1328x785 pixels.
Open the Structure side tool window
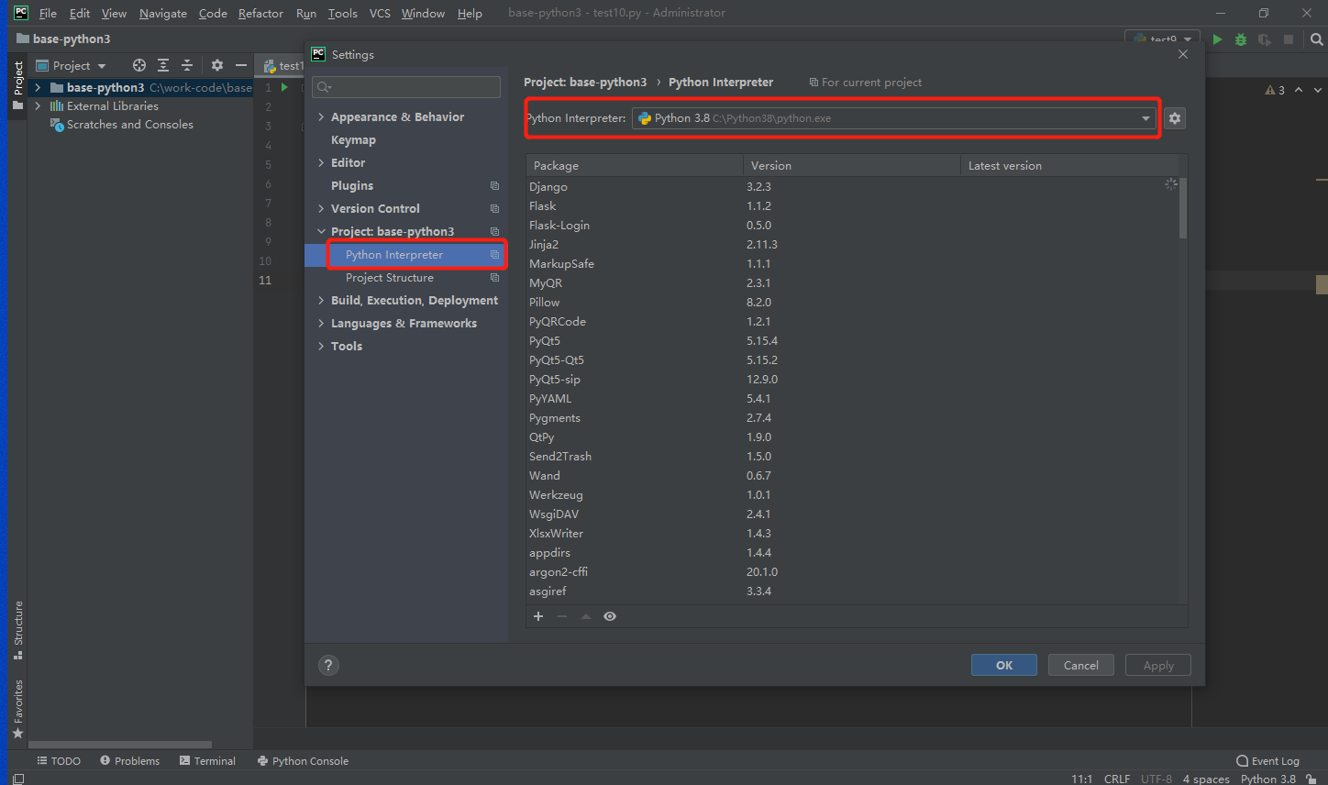[18, 630]
